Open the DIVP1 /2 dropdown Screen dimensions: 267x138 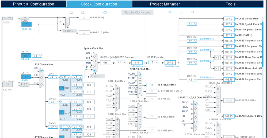coord(77,77)
